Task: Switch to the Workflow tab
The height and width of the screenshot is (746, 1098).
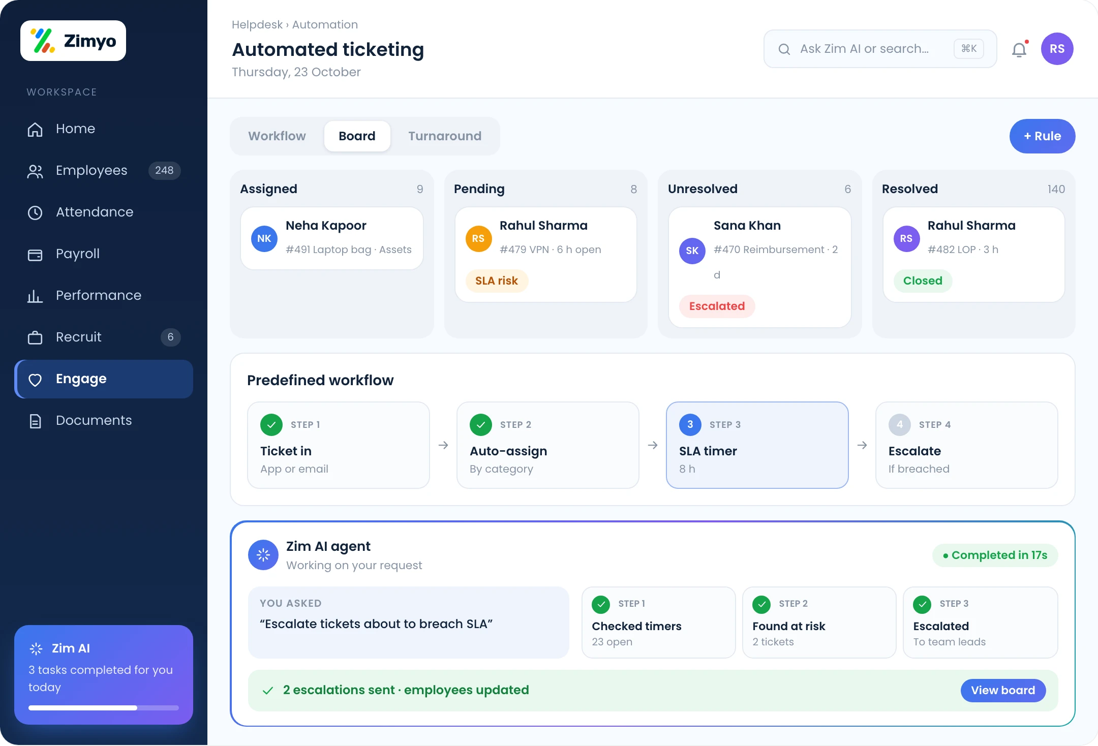Action: (277, 136)
